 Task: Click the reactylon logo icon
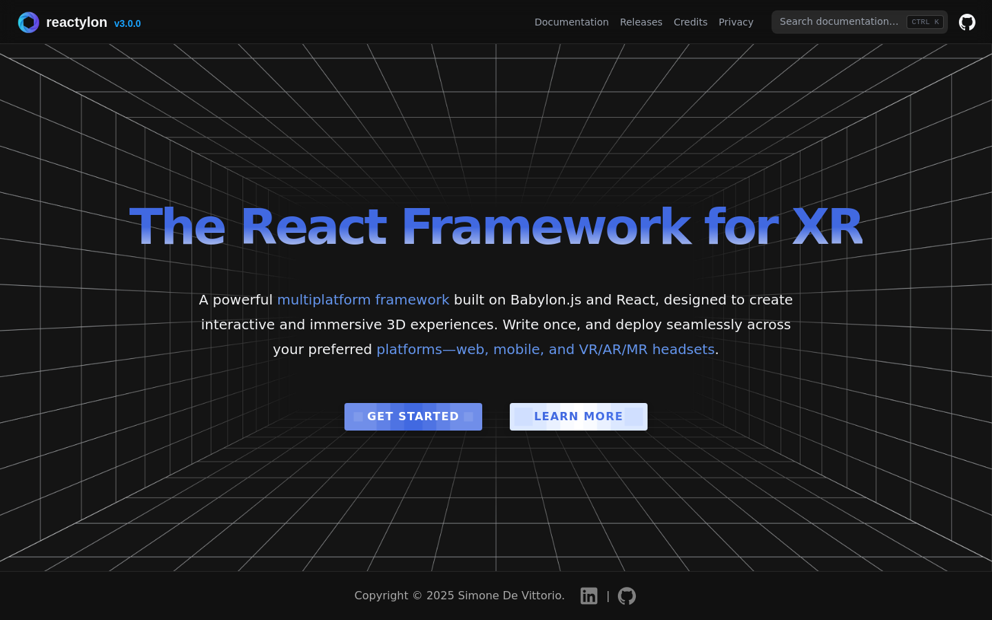pos(28,22)
